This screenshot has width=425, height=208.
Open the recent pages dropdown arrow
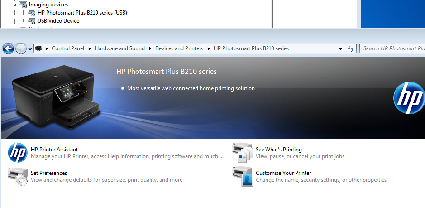click(30, 49)
